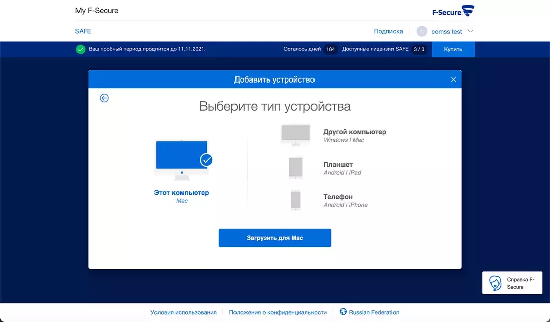
Task: Open the Справка F-Secure help widget
Action: tap(512, 283)
